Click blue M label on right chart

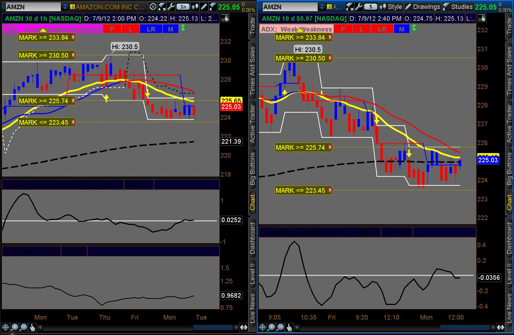coord(402,29)
